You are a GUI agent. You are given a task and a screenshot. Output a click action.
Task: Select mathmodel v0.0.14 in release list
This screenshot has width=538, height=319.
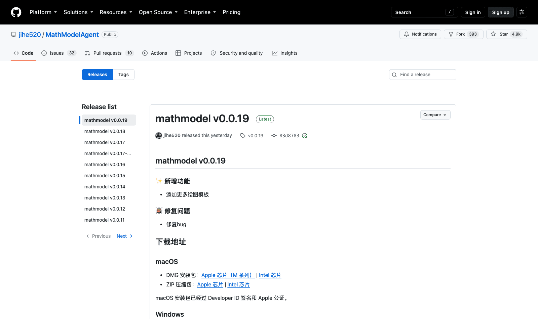(109, 187)
